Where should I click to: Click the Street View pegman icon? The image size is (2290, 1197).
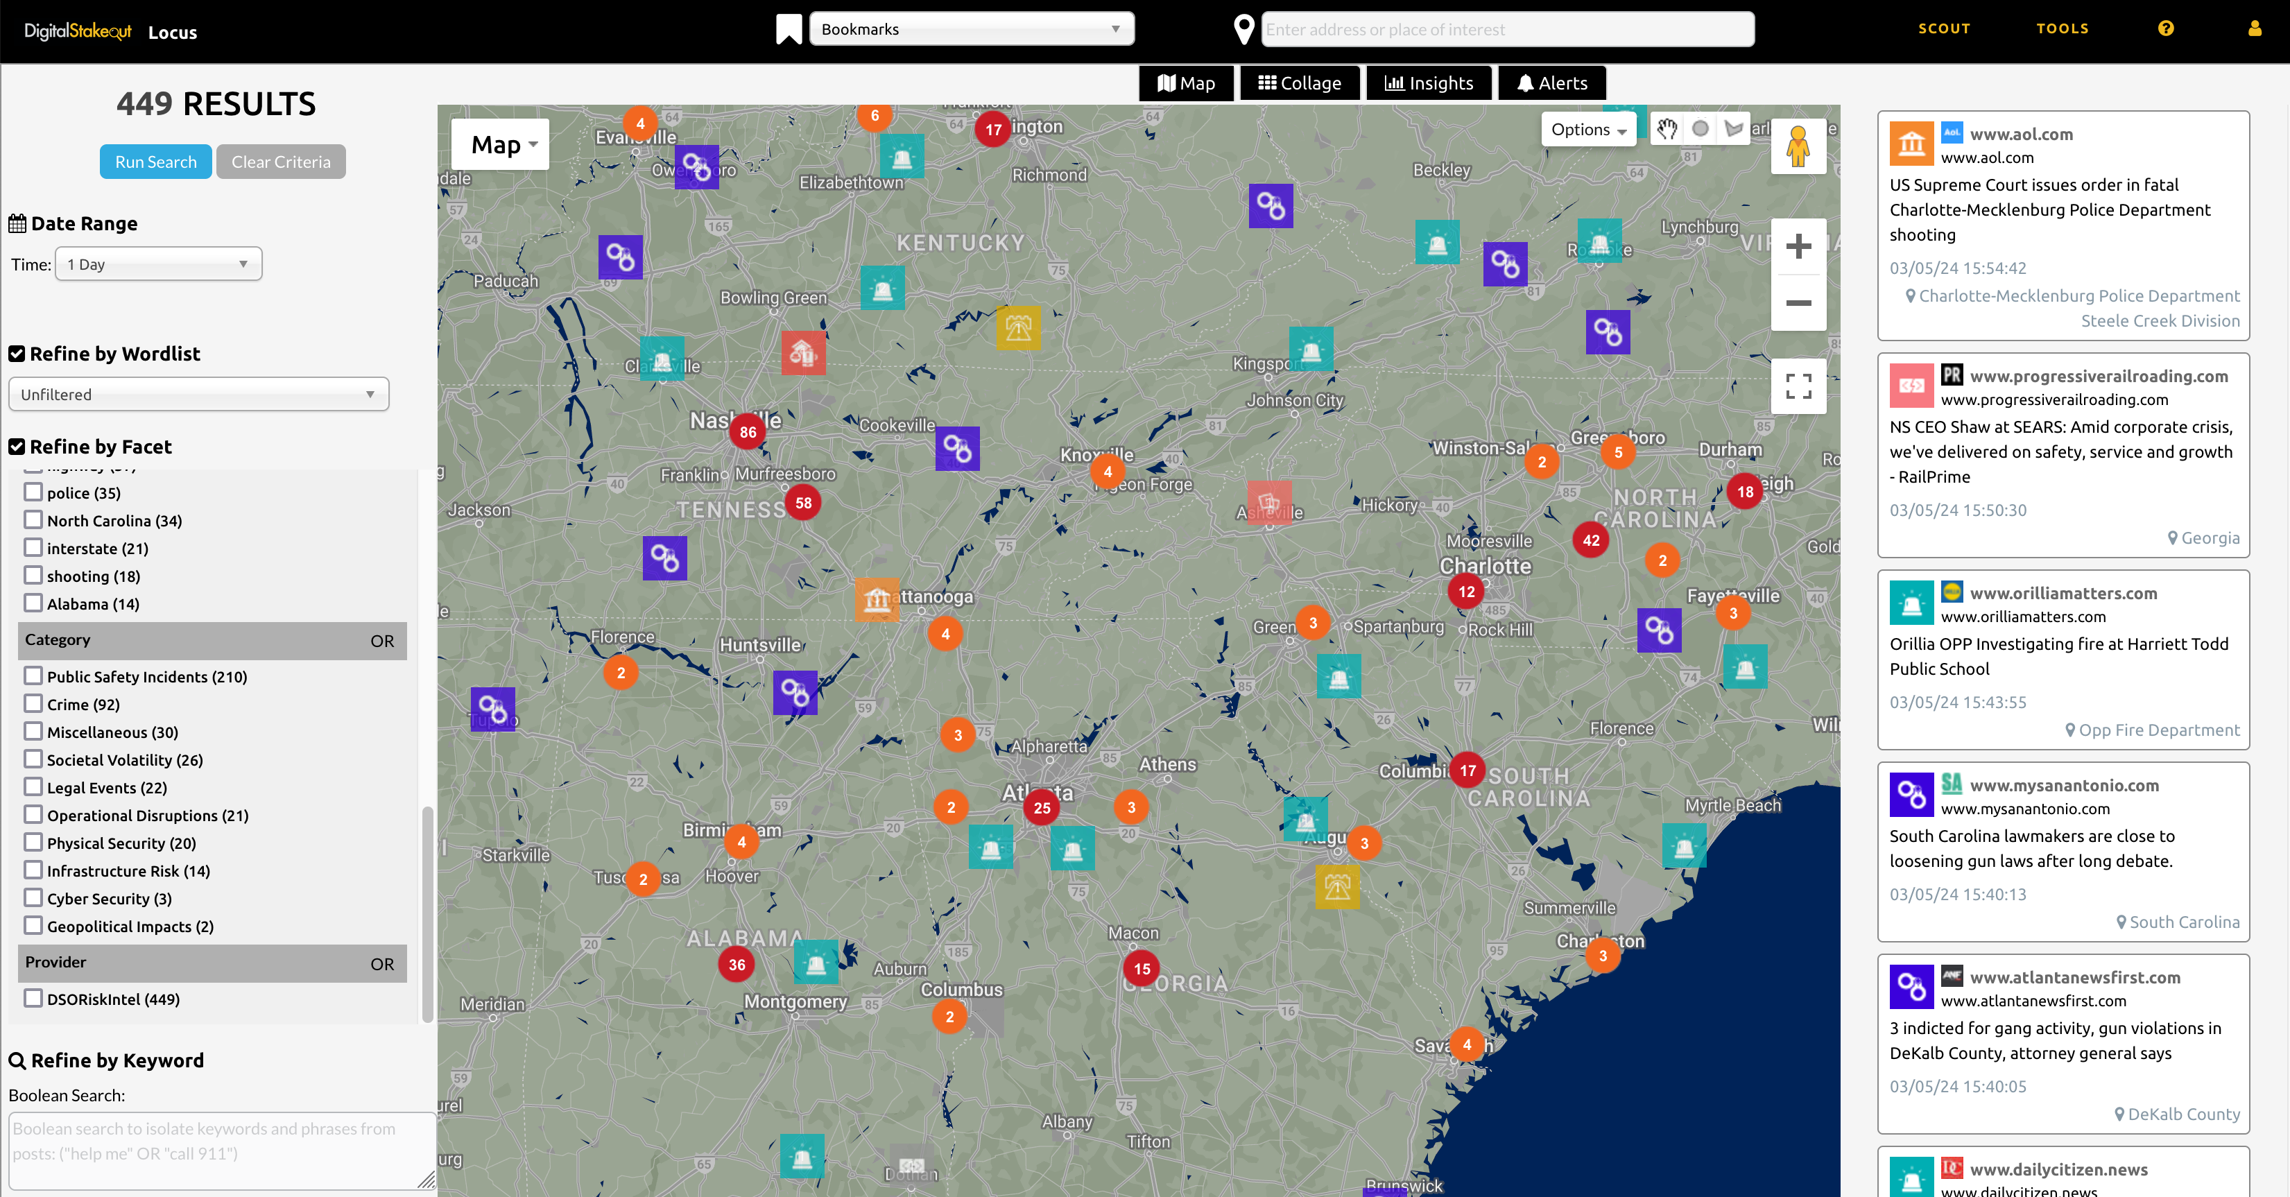click(1799, 146)
